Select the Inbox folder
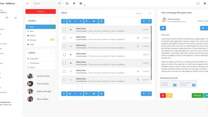 (41, 27)
